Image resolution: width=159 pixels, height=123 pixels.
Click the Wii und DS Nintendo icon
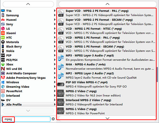3,69
